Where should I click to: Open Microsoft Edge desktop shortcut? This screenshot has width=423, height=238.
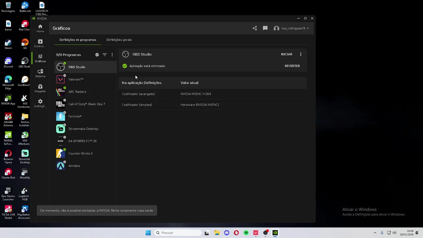pos(8,83)
